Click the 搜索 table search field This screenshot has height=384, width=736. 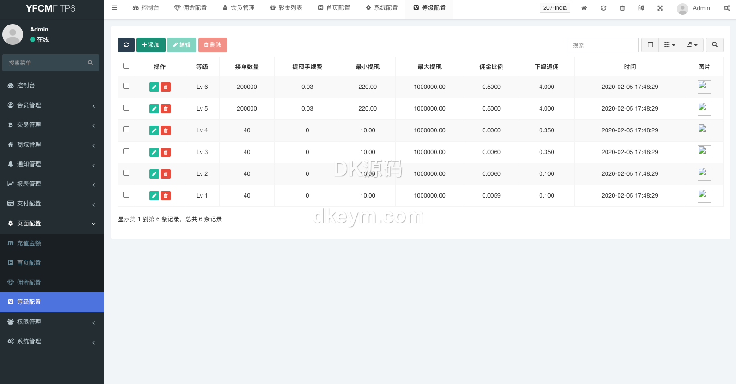[602, 45]
